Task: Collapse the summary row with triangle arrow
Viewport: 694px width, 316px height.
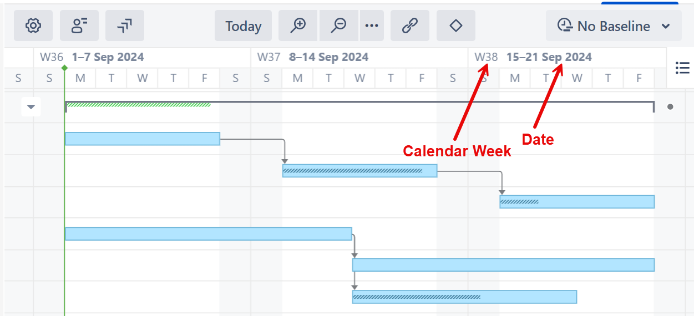Action: pos(31,107)
